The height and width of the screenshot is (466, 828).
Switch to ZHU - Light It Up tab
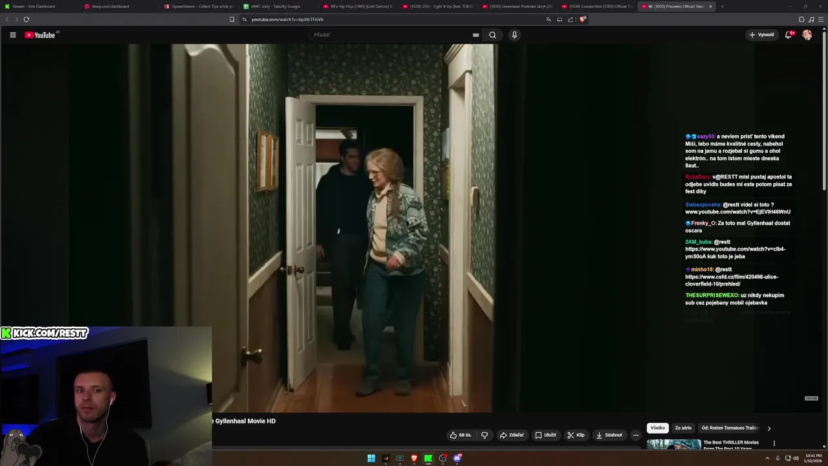(x=437, y=6)
